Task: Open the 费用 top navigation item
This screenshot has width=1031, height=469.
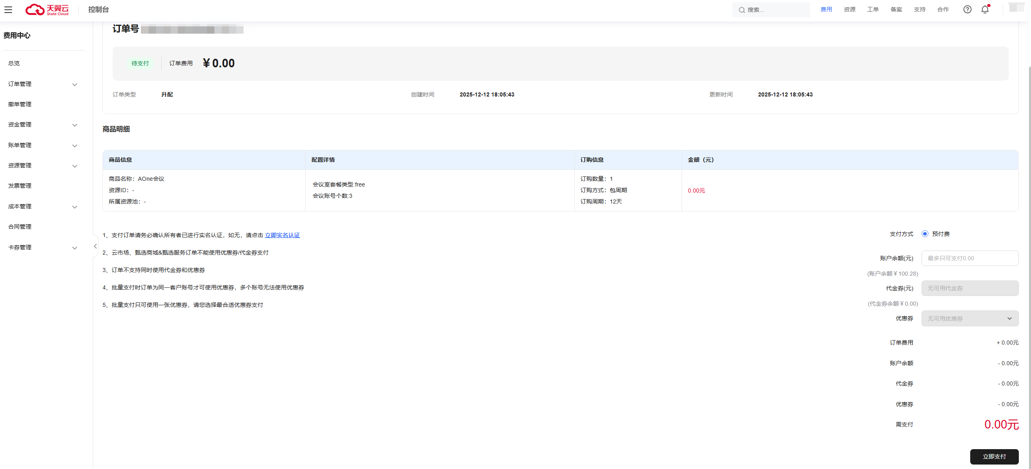Action: tap(826, 9)
